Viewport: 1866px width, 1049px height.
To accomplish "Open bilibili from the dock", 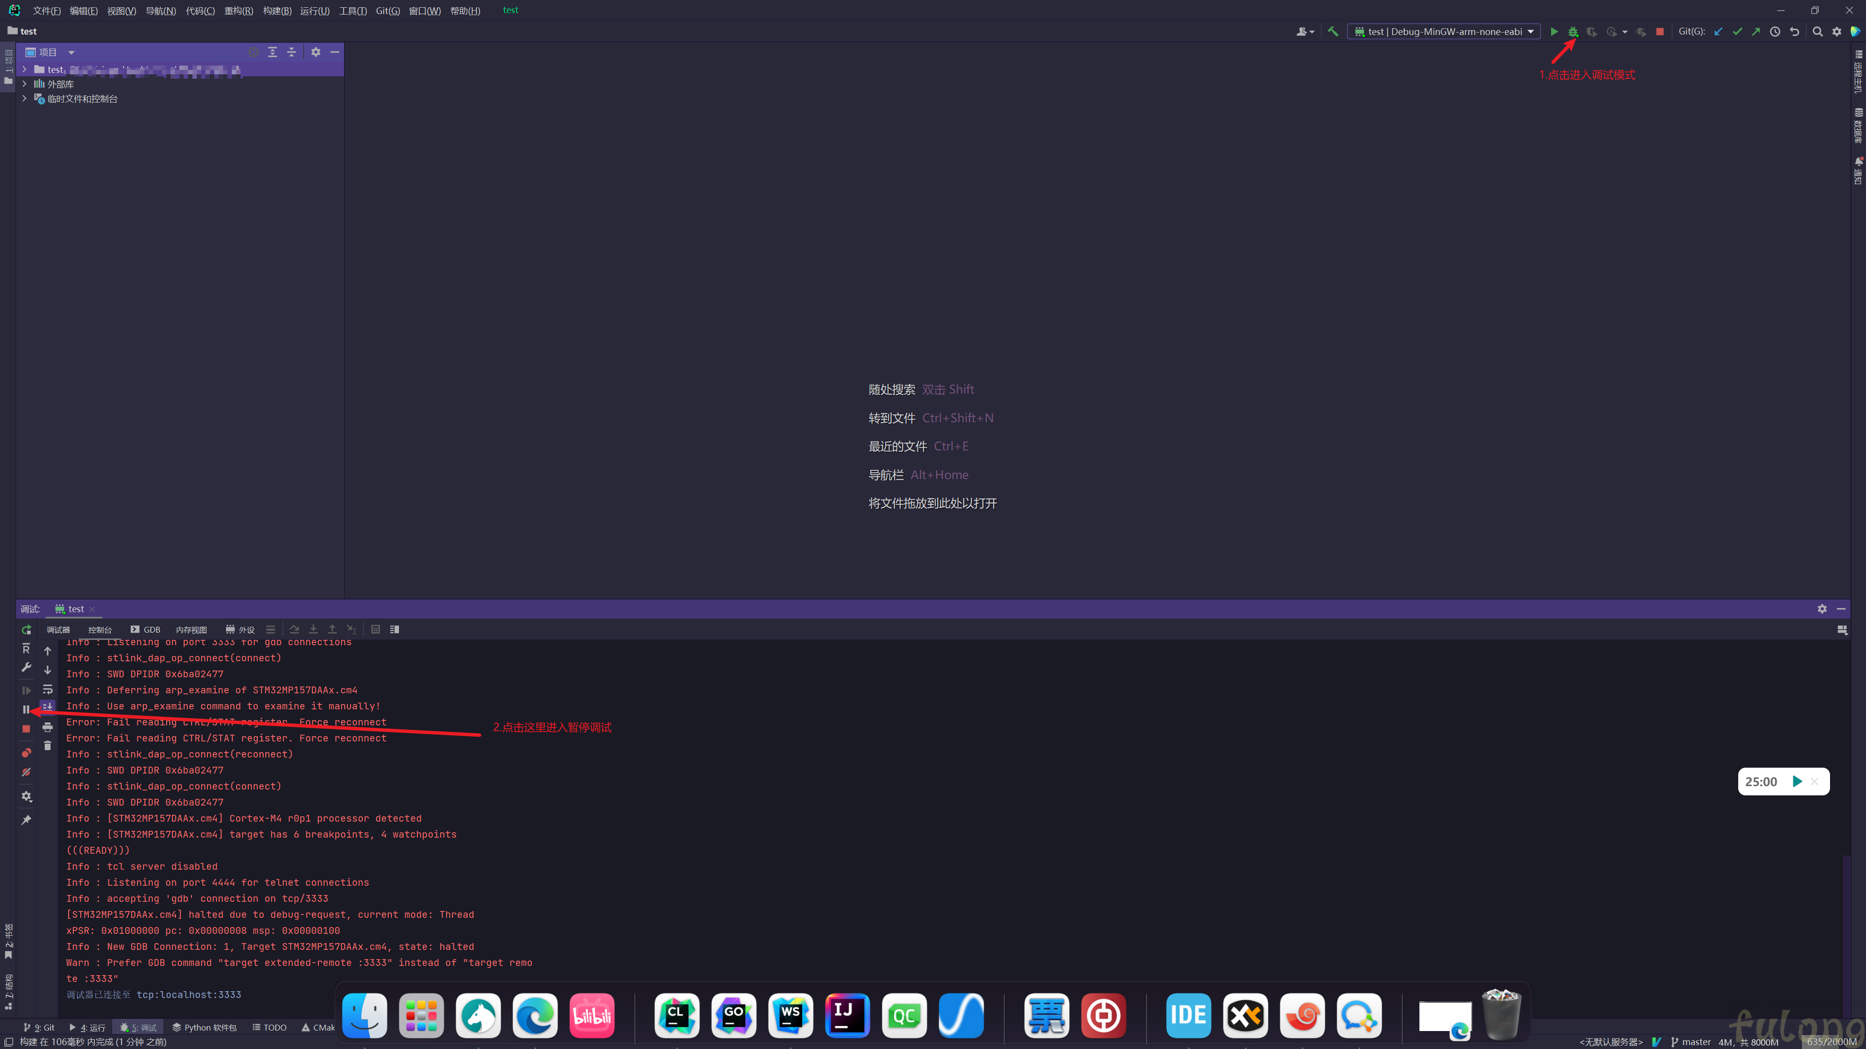I will click(x=592, y=1015).
